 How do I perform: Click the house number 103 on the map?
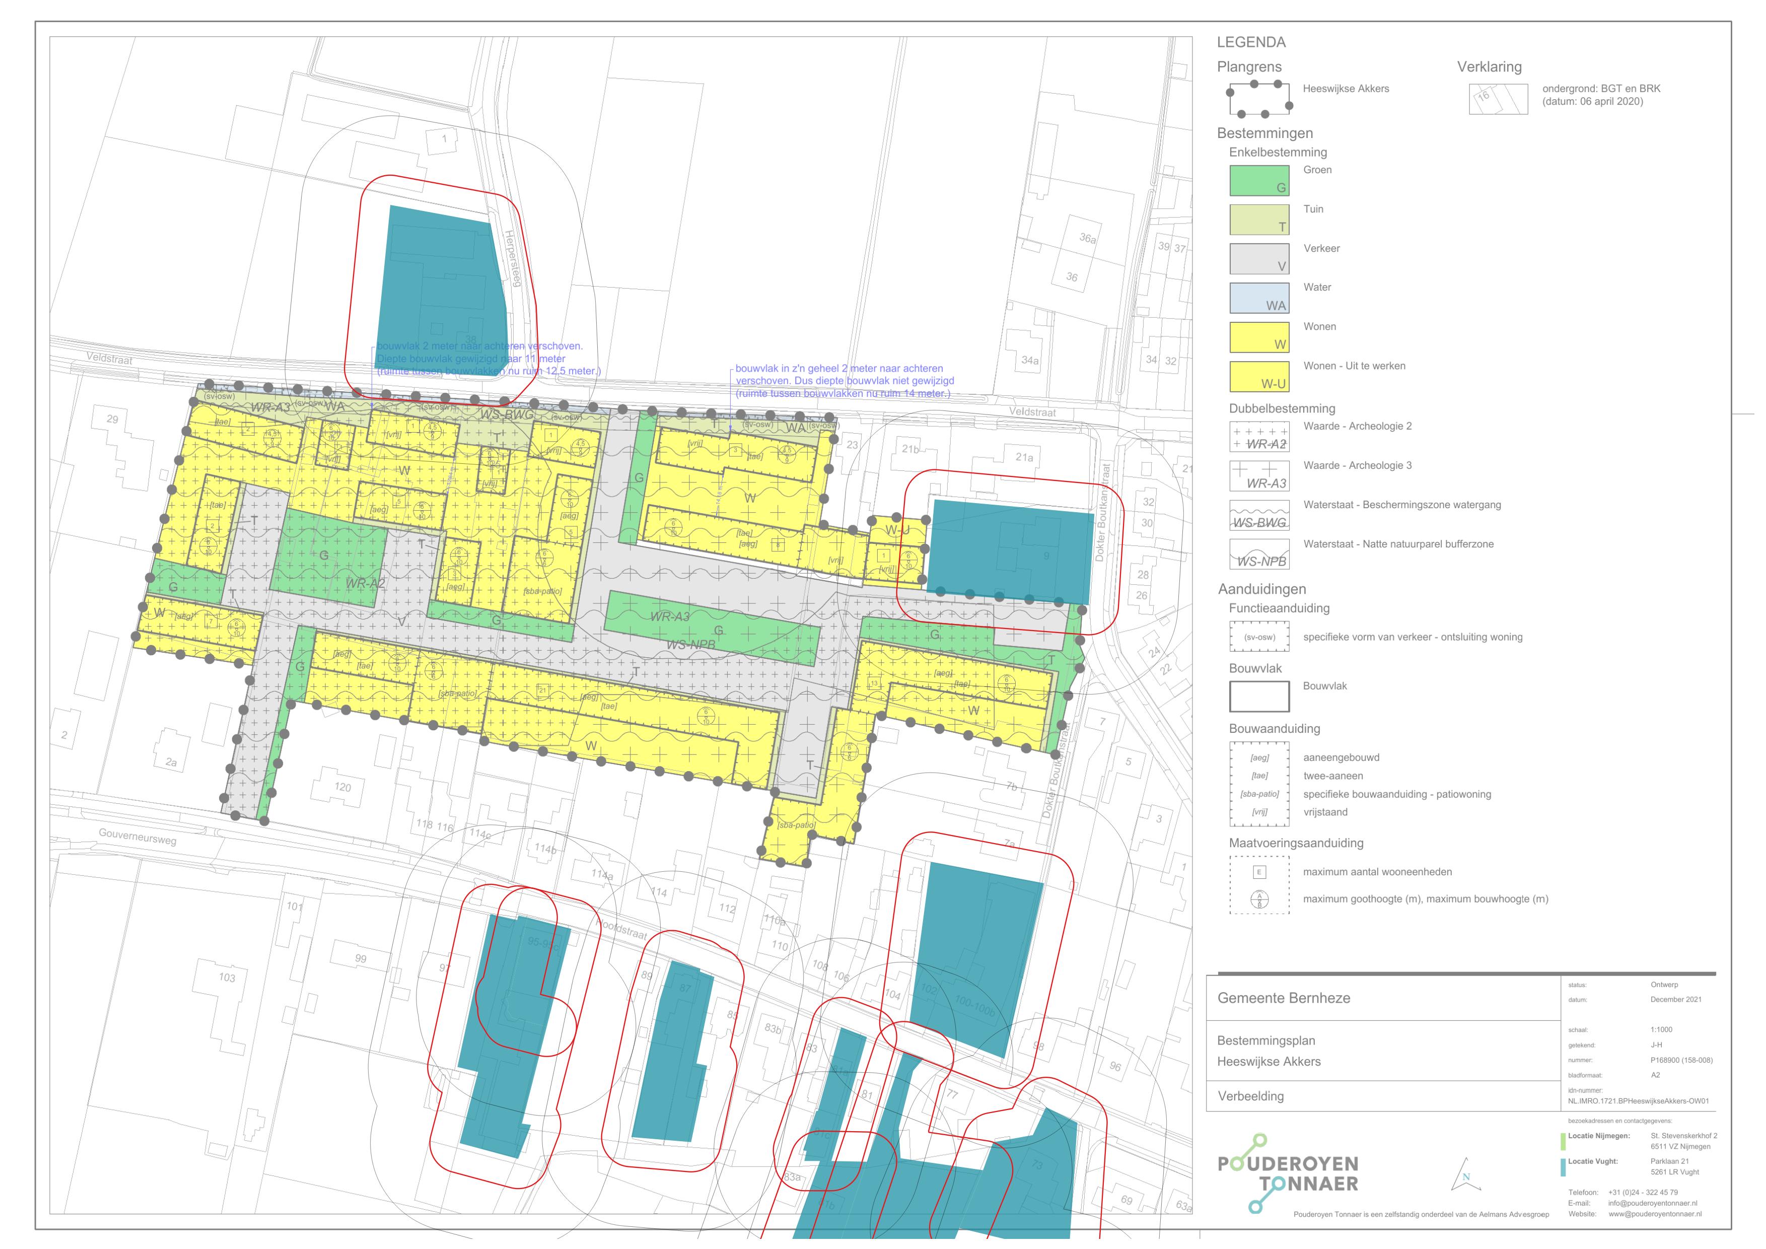(227, 978)
